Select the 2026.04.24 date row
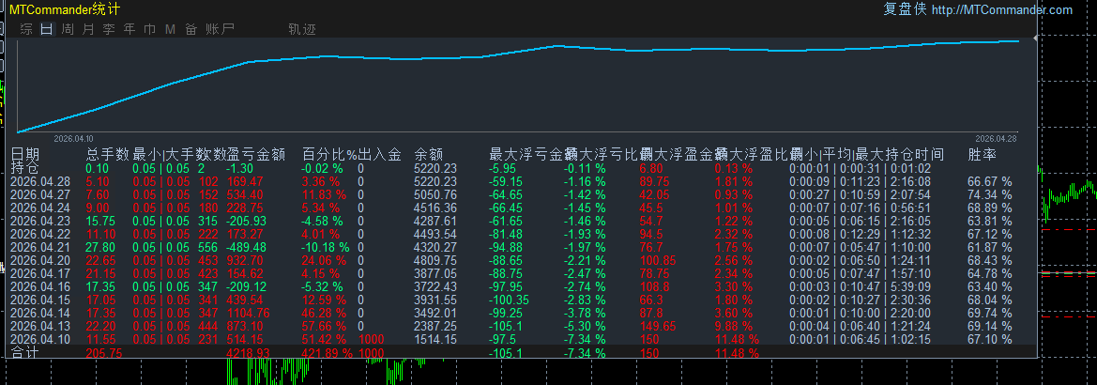 pyautogui.click(x=41, y=208)
